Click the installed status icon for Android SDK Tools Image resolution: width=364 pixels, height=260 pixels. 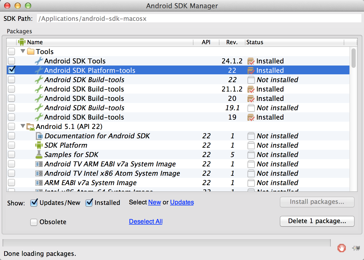(x=251, y=61)
